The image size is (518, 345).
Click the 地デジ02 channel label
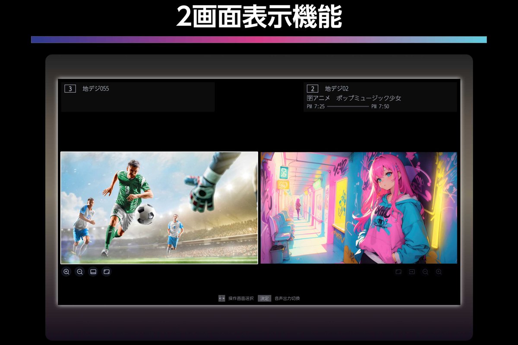click(x=337, y=89)
